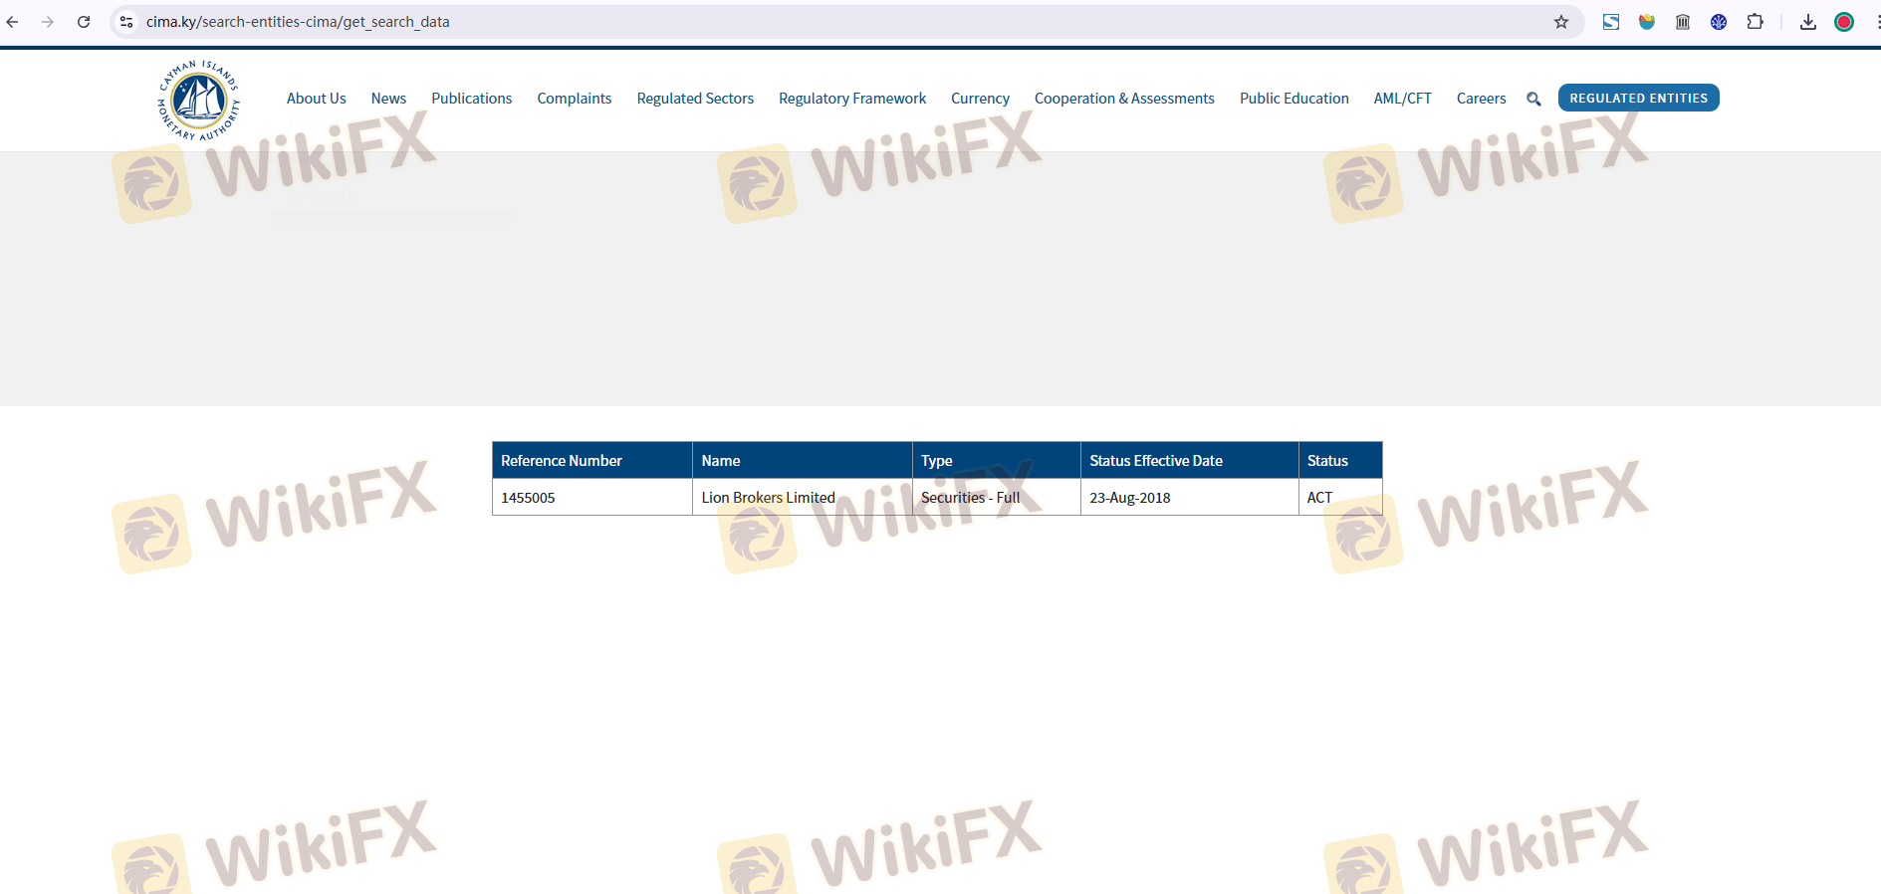Click the magnifying glass search icon
Screen dimensions: 1881x894
(x=1533, y=99)
